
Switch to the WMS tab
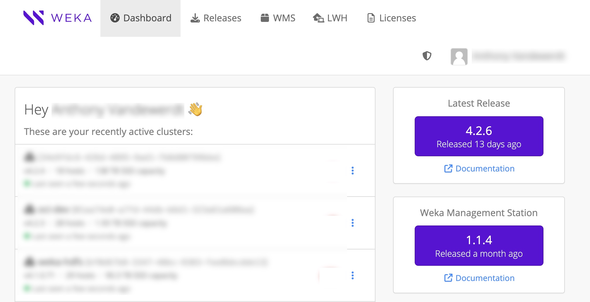(278, 18)
